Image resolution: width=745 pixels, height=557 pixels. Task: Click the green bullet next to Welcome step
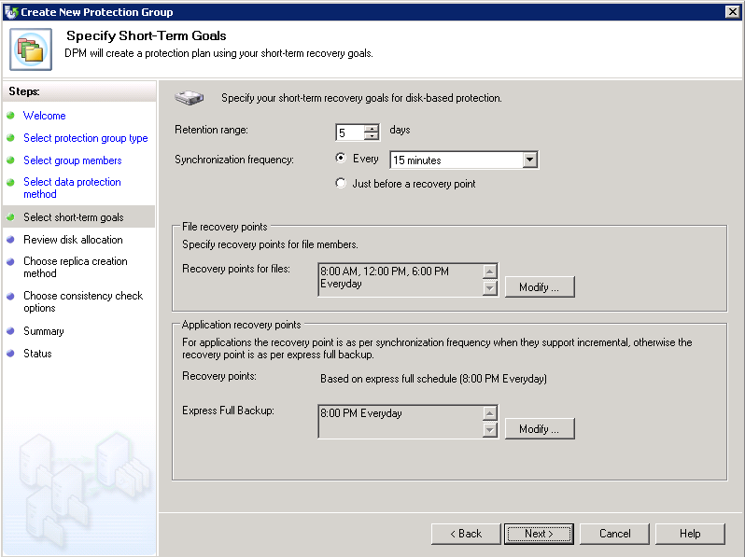pos(10,116)
